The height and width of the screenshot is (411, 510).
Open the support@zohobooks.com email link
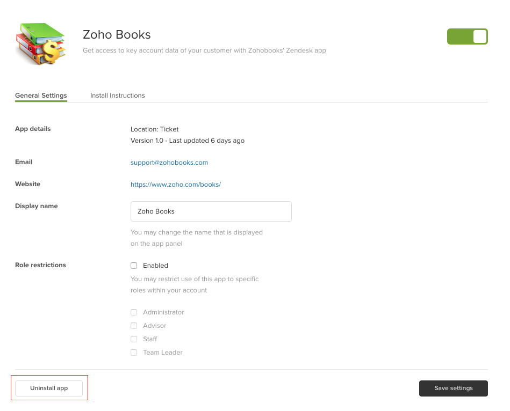click(x=169, y=163)
